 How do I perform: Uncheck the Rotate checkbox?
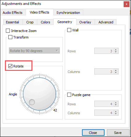click(x=10, y=66)
